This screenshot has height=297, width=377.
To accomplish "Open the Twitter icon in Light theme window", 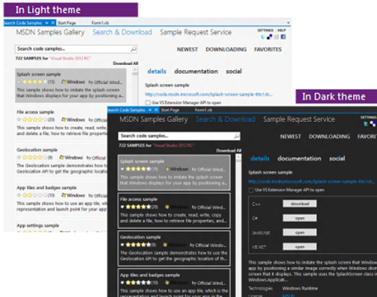I will [263, 37].
